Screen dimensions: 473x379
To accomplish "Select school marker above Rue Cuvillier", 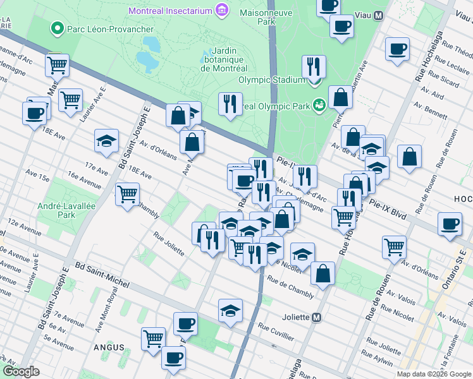I will tap(230, 311).
